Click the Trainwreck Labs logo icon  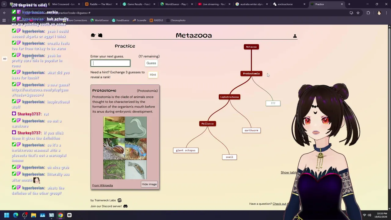point(119,200)
